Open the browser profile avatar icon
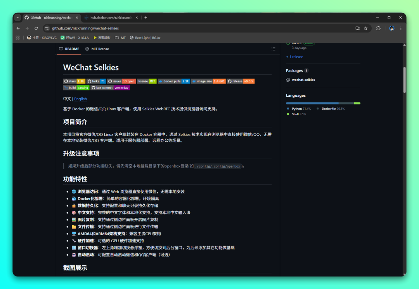 pos(391,28)
